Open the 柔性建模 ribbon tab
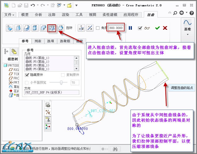The height and width of the screenshot is (154, 197). (110, 15)
